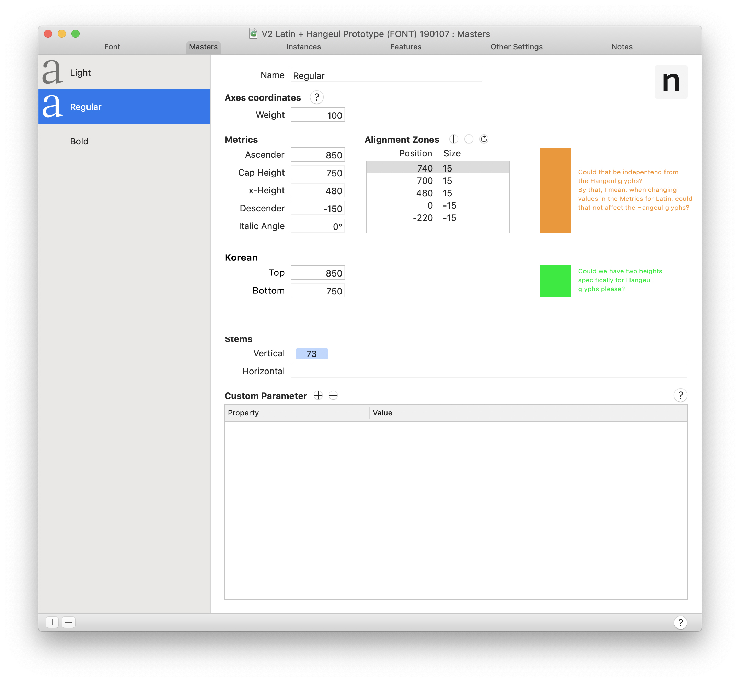The height and width of the screenshot is (682, 740).
Task: Click the green color swatch
Action: (555, 281)
